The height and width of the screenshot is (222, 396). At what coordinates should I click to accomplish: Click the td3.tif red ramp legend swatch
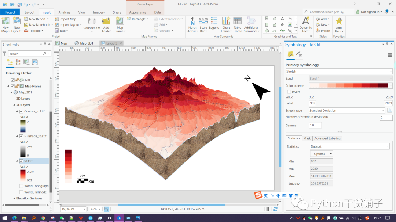tap(23, 176)
